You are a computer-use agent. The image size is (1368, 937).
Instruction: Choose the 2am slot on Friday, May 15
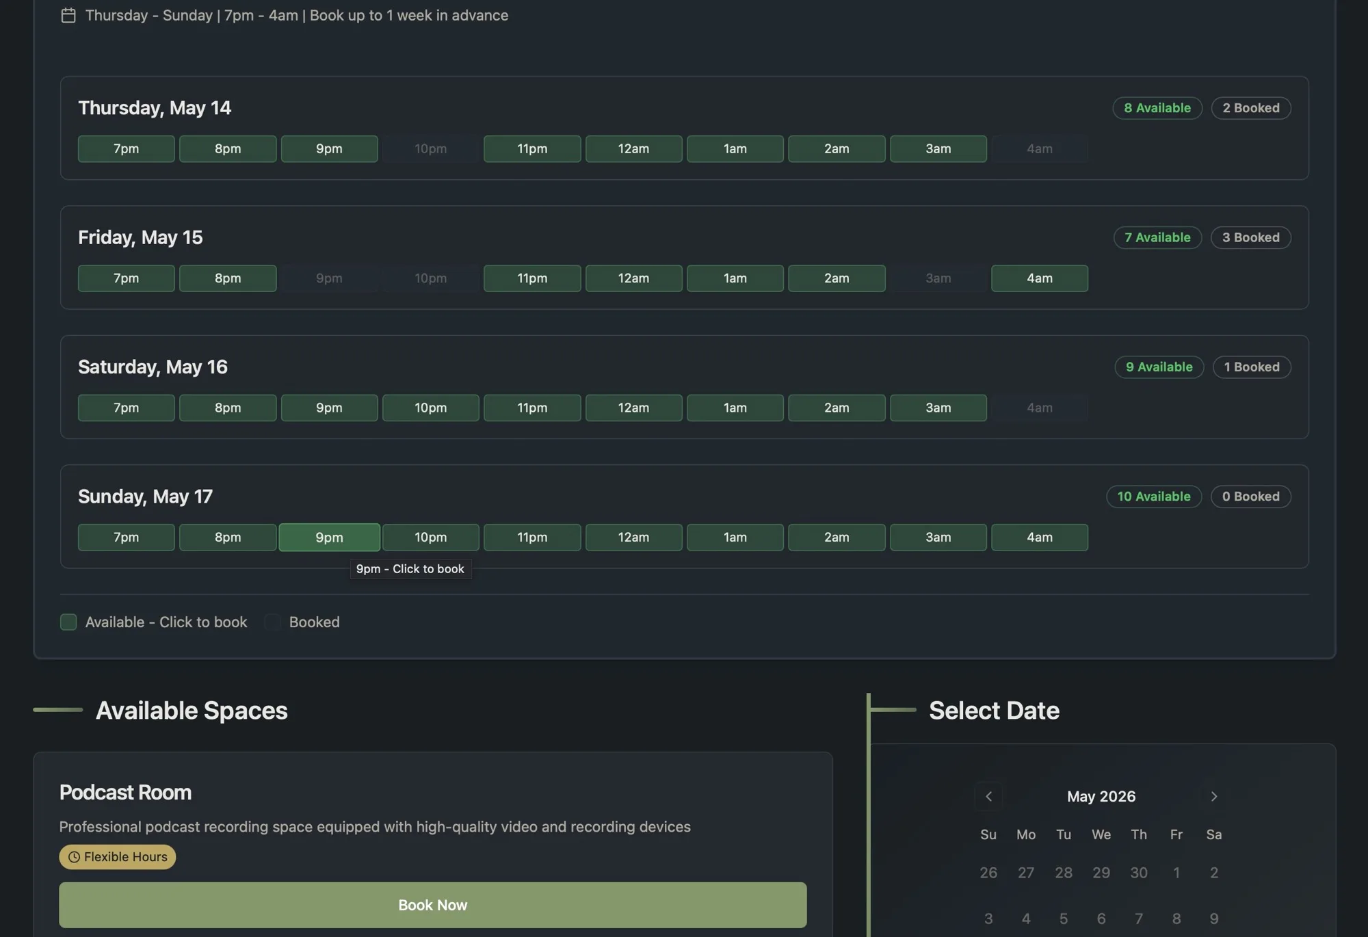pos(837,278)
